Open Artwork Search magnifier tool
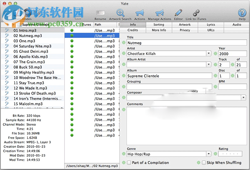Viewport: 250px width, 170px height. coord(120,13)
